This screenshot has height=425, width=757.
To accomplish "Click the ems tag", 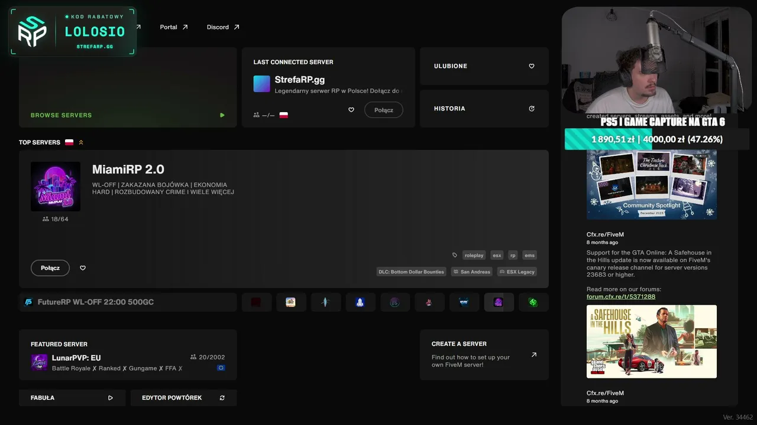I will click(529, 255).
